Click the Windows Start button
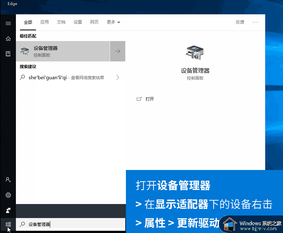The image size is (283, 233). click(8, 224)
